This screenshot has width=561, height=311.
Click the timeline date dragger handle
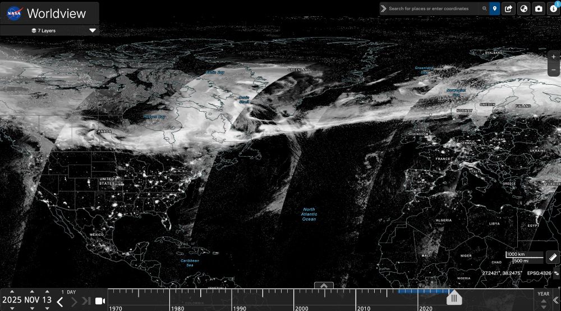point(454,298)
